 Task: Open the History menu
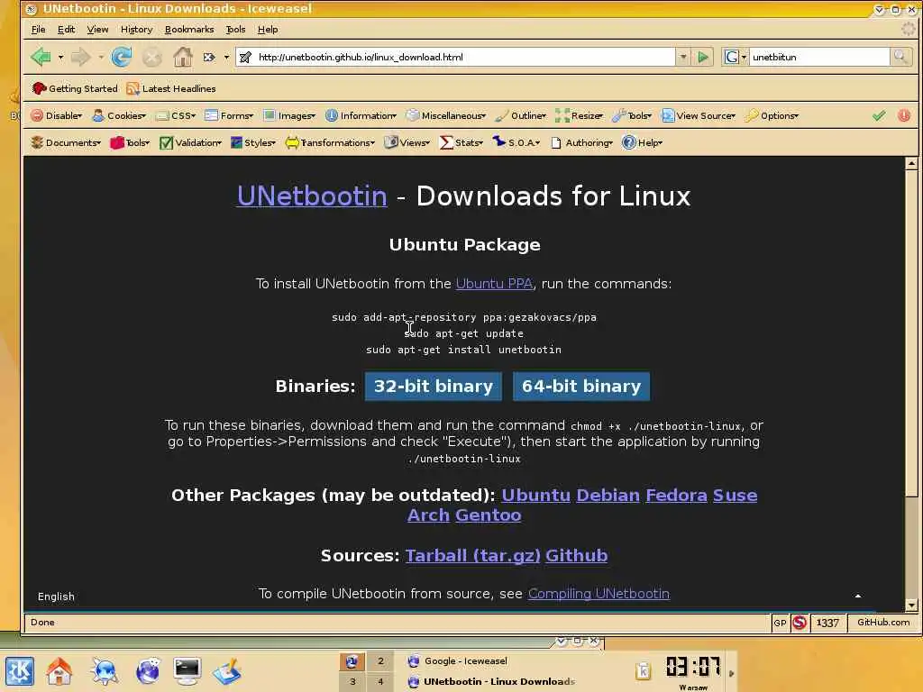(x=137, y=30)
